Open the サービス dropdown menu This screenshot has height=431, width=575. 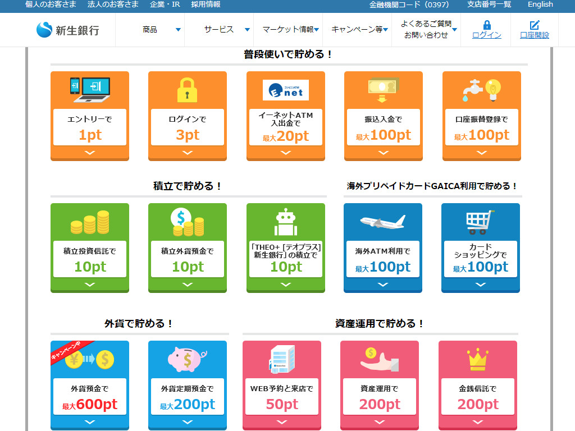(226, 30)
